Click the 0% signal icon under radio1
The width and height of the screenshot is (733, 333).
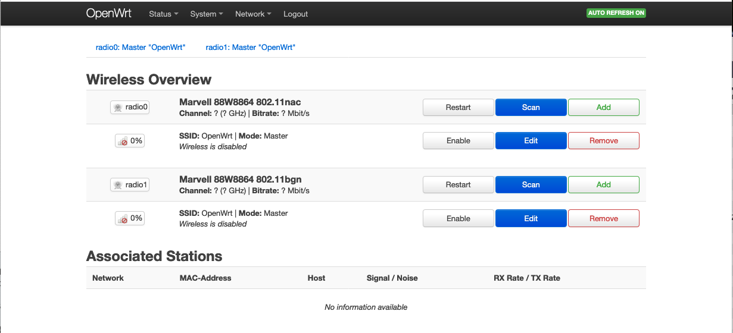tap(130, 218)
